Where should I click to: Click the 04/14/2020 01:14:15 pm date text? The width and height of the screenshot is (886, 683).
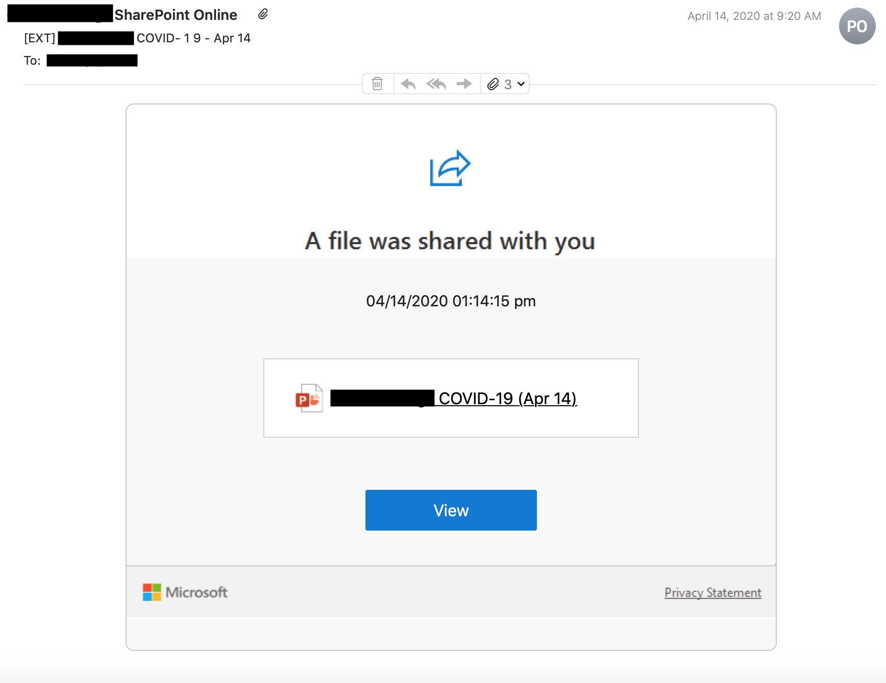tap(451, 301)
